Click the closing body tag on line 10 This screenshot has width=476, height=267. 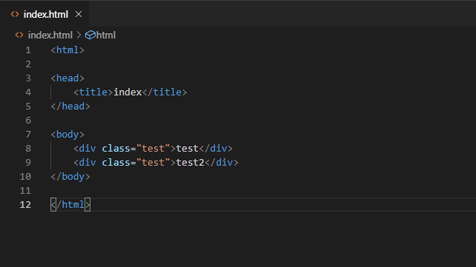point(70,177)
